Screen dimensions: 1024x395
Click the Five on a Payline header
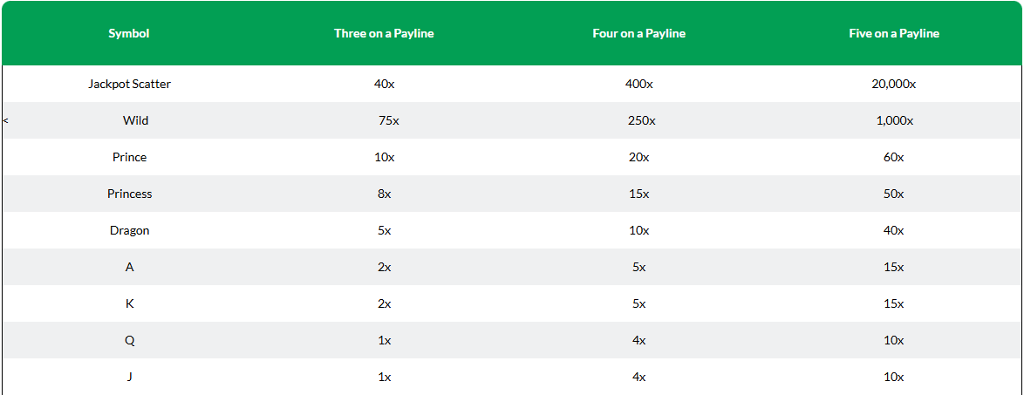click(894, 33)
